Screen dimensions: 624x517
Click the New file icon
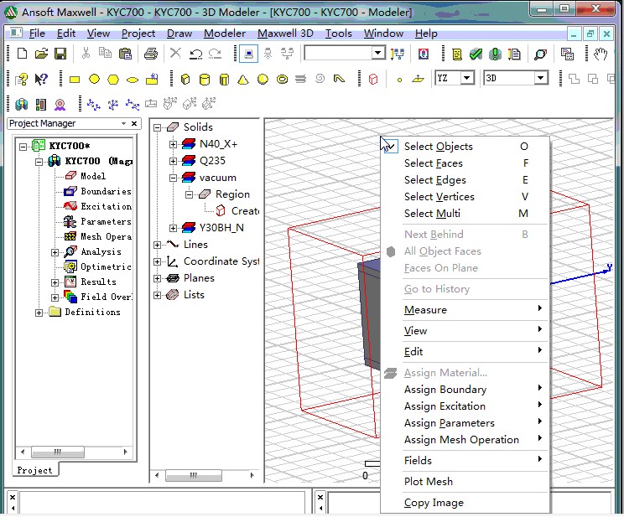point(22,54)
